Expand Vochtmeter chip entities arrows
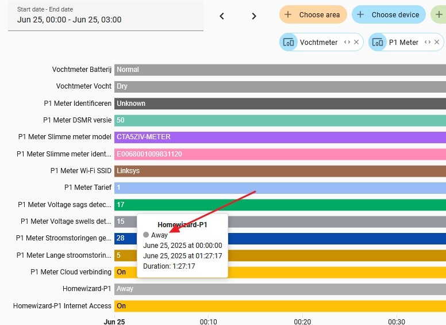This screenshot has width=446, height=325. click(x=347, y=42)
